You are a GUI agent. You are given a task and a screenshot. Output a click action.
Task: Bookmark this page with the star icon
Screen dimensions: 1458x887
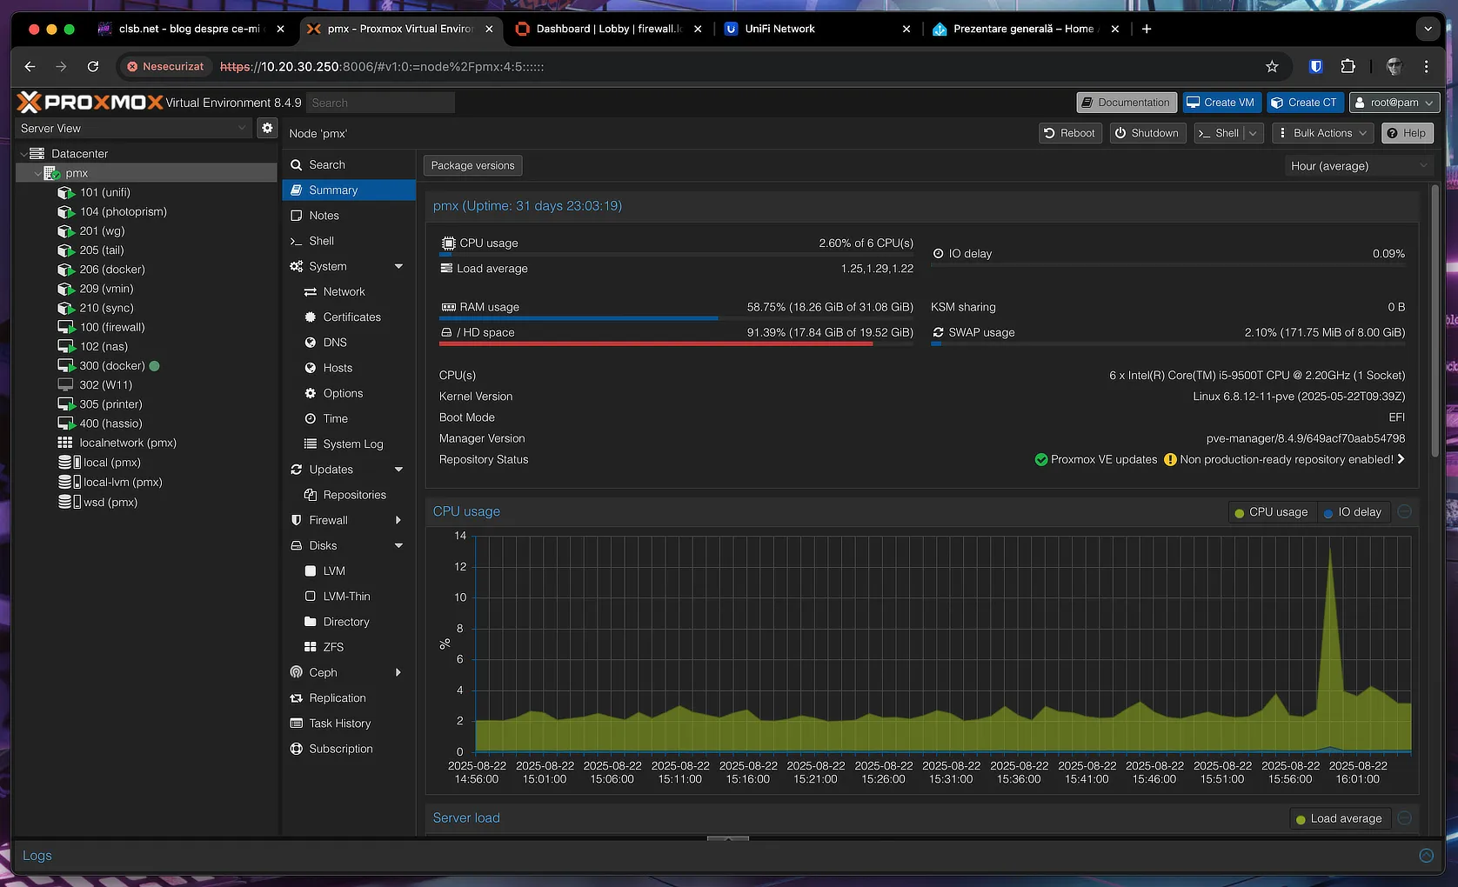(x=1272, y=66)
